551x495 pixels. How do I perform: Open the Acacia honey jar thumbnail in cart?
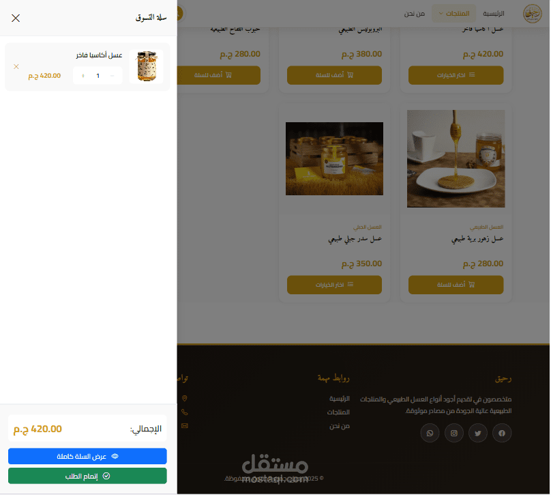tap(147, 66)
